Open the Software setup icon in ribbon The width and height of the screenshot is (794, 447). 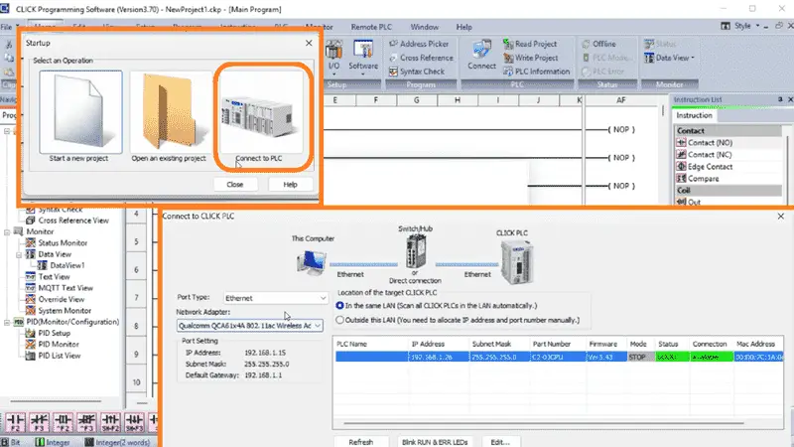[363, 57]
